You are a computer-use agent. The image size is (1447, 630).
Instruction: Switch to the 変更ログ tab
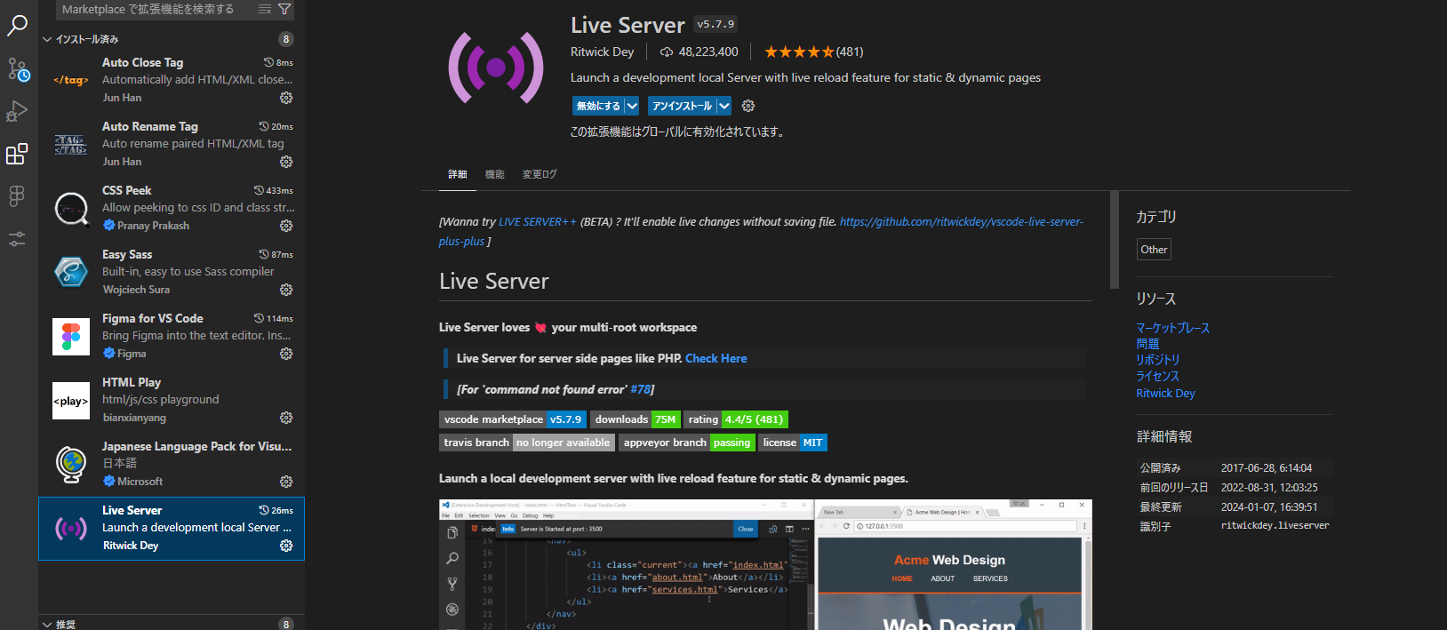pos(540,174)
